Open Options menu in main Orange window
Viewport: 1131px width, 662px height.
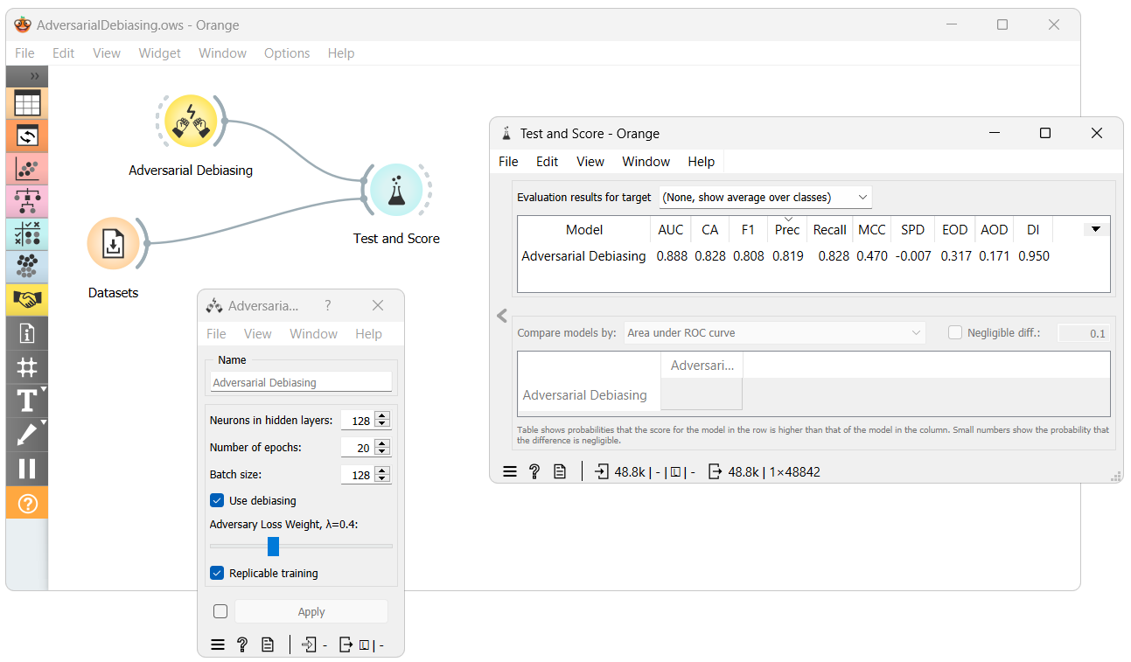287,52
